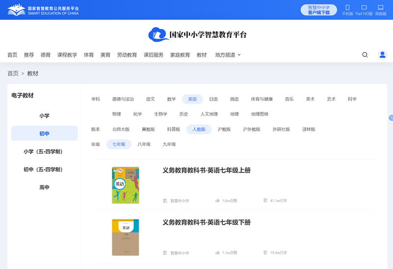Filter subject by 历史
Screen dimensions: 393x269
point(184,114)
